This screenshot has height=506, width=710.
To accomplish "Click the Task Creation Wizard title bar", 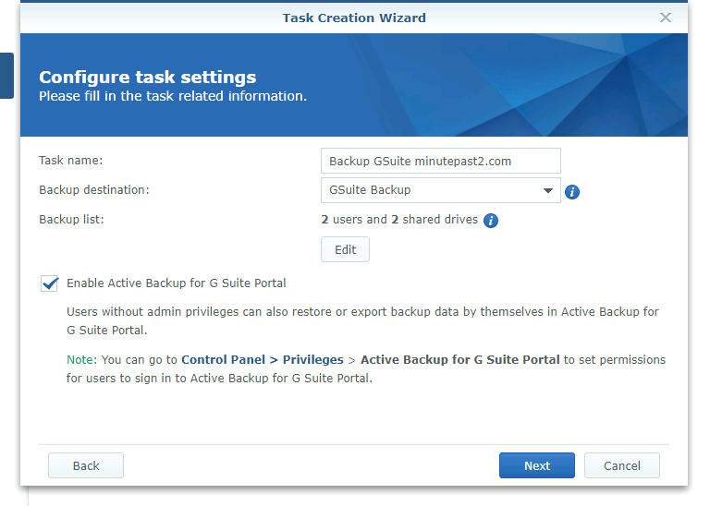I will 354,18.
